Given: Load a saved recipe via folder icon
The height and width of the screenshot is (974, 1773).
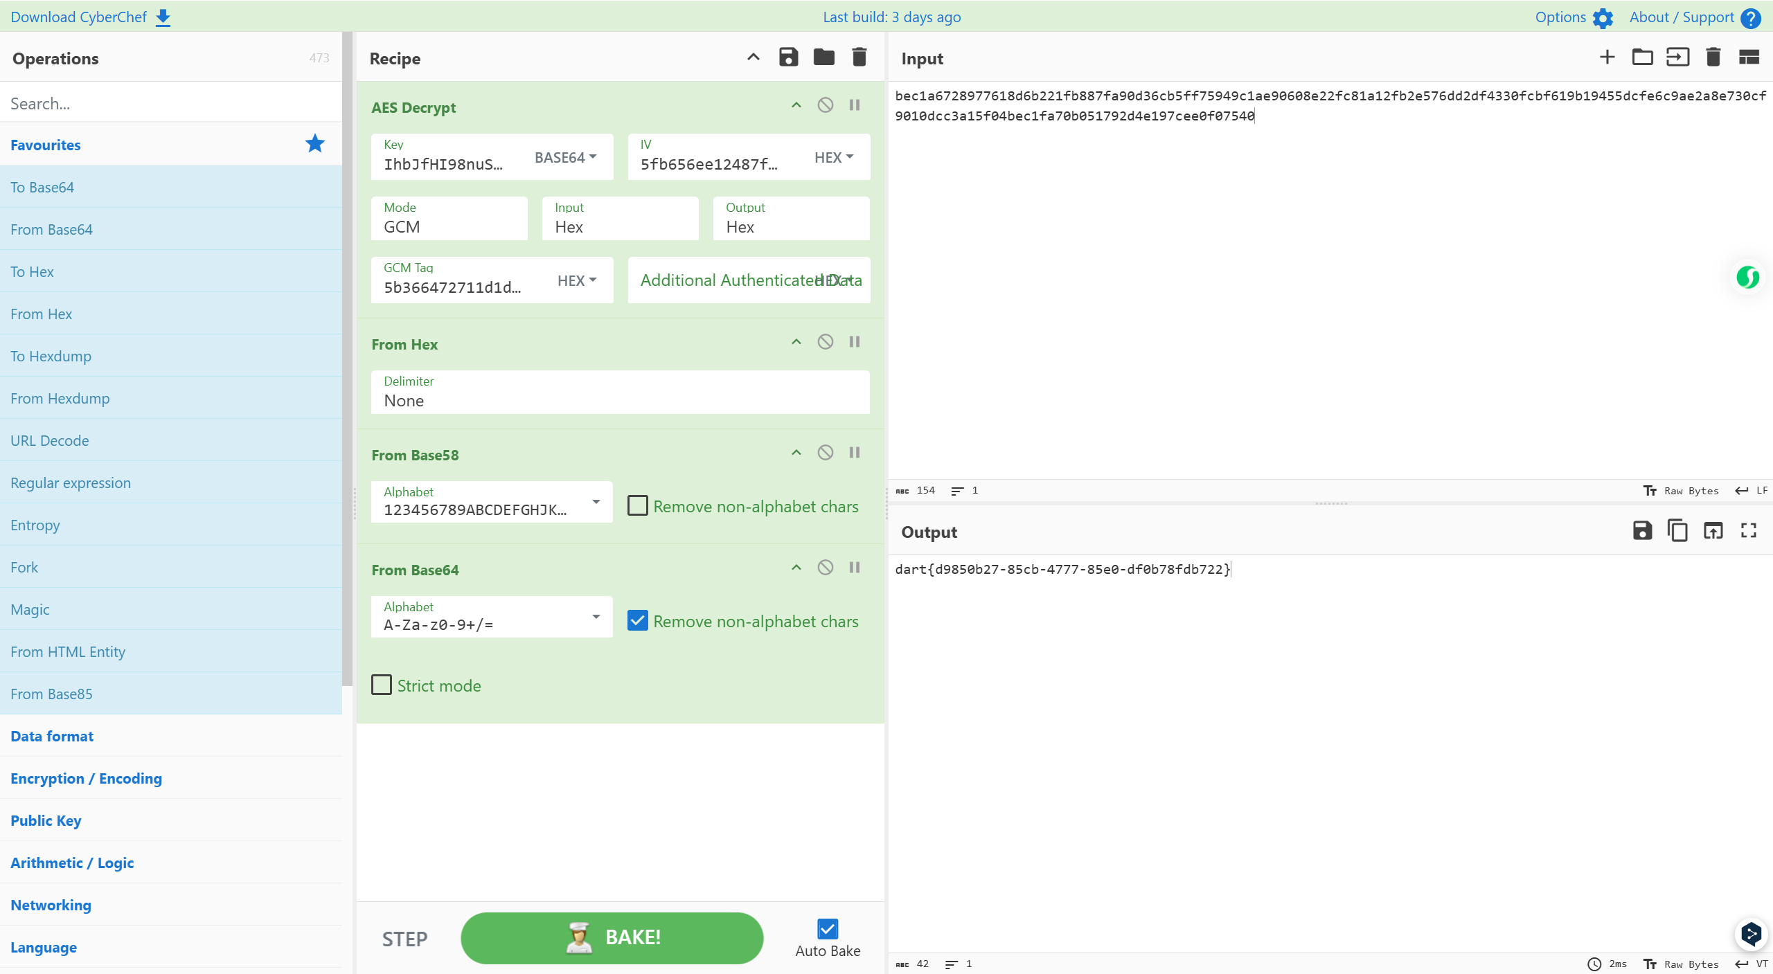Looking at the screenshot, I should tap(823, 57).
